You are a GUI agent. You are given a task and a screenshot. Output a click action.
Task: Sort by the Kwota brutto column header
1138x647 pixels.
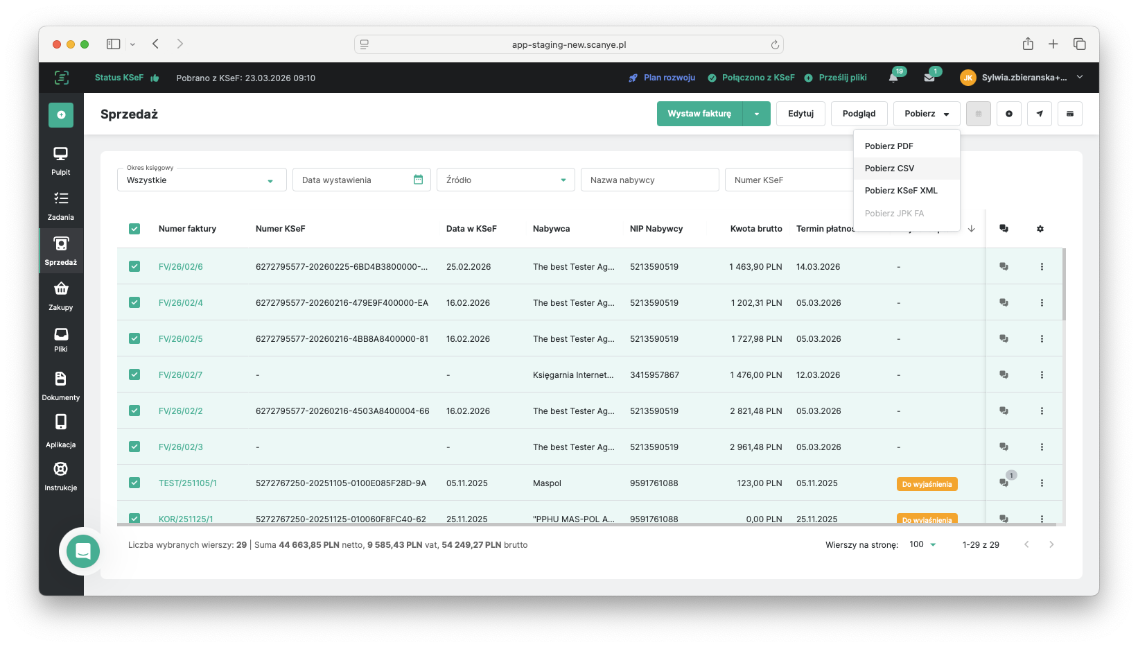point(756,229)
